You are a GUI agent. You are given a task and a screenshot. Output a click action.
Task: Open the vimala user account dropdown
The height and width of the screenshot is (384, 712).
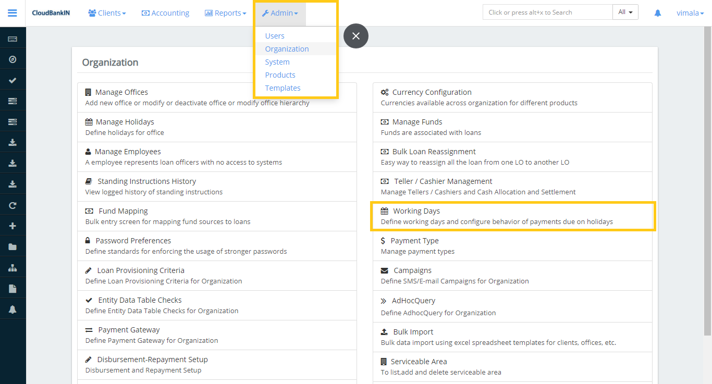(x=690, y=13)
